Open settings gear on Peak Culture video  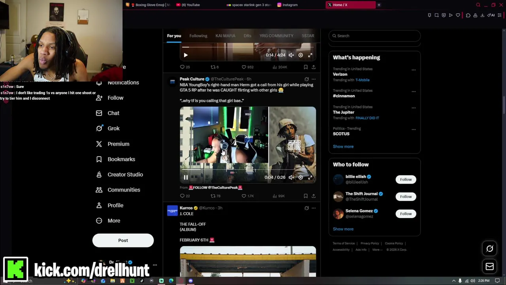point(300,177)
